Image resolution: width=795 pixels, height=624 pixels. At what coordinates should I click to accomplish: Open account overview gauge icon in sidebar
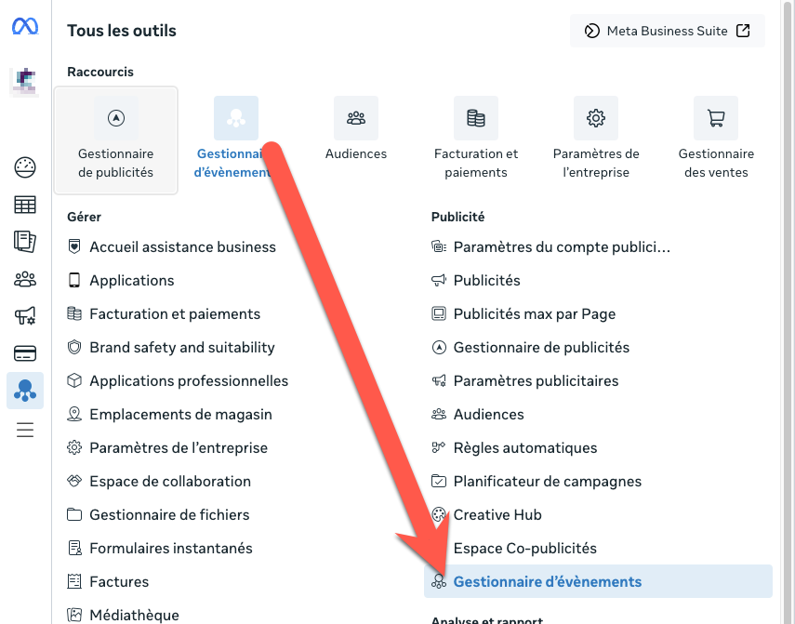[25, 167]
